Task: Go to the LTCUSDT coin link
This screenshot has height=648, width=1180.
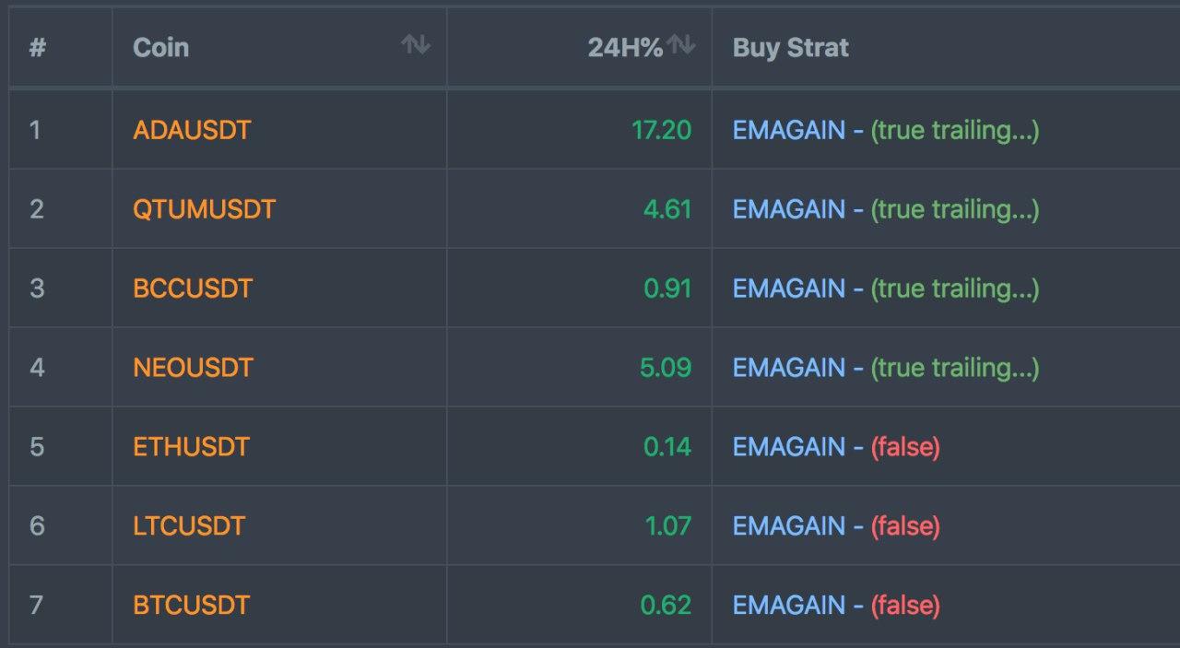Action: click(189, 526)
